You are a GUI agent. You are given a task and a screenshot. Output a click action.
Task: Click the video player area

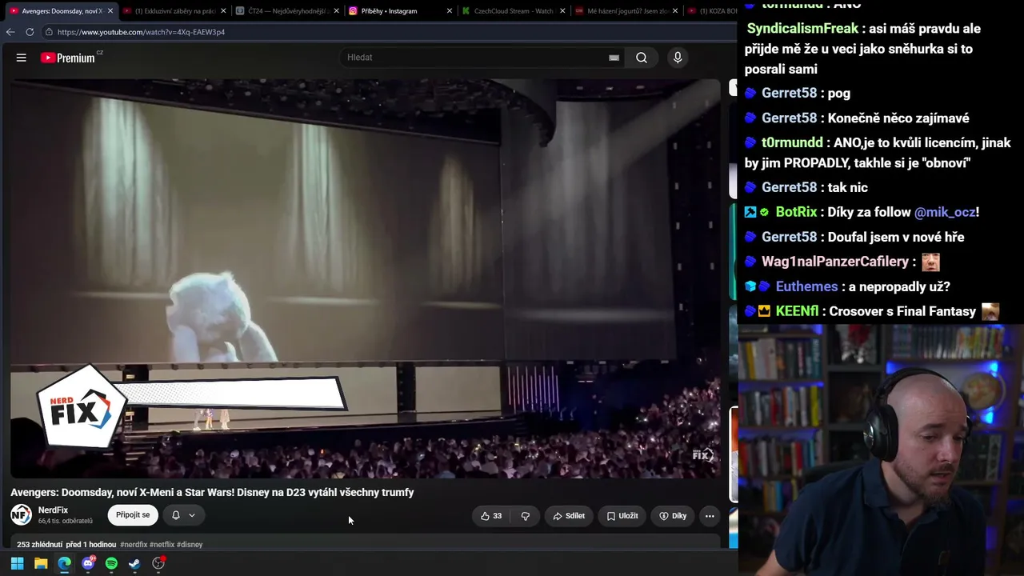(x=366, y=278)
